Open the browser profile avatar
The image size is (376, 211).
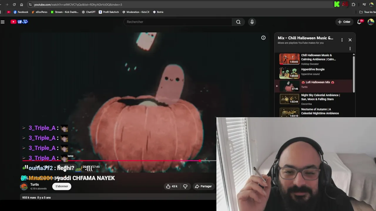coord(372,4)
